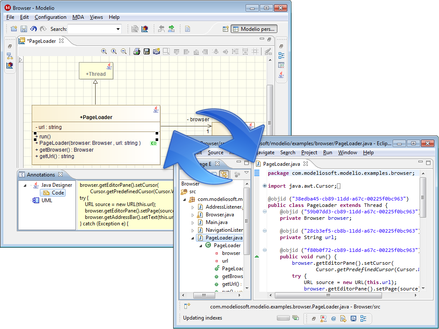Click the Java icon in Modelio right sidebar
The height and width of the screenshot is (329, 439).
pyautogui.click(x=281, y=75)
